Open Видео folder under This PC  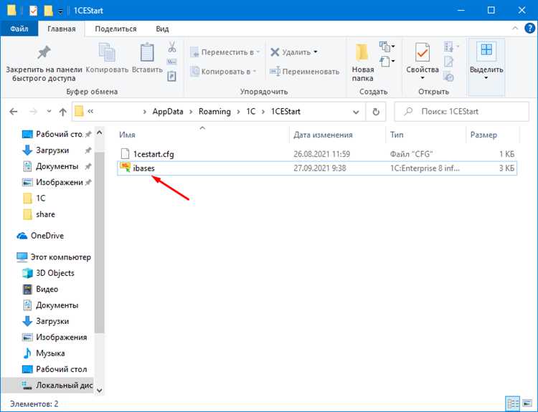(40, 289)
